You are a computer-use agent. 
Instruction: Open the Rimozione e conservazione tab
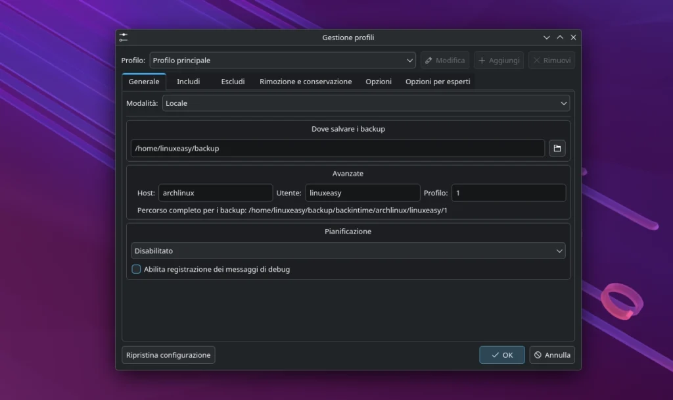tap(306, 82)
